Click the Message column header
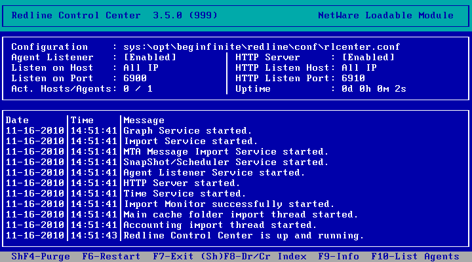The height and width of the screenshot is (262, 472). (x=144, y=121)
